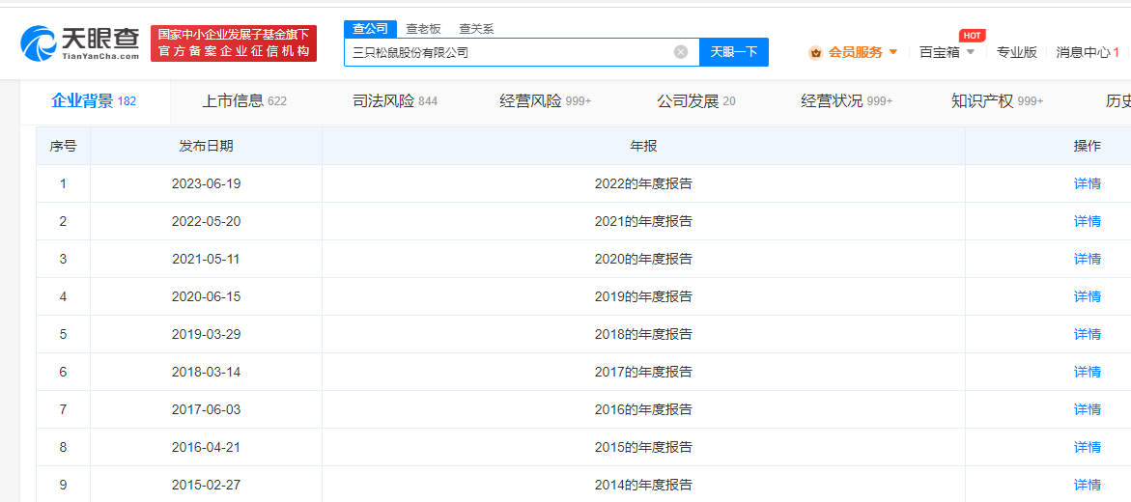
Task: Open the 会员服务 dropdown arrow
Action: [893, 52]
